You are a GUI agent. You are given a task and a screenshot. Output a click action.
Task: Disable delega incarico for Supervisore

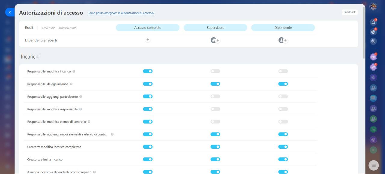click(215, 84)
